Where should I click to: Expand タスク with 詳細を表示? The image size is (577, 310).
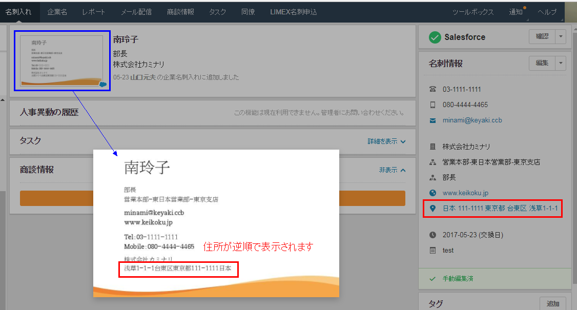(x=386, y=141)
